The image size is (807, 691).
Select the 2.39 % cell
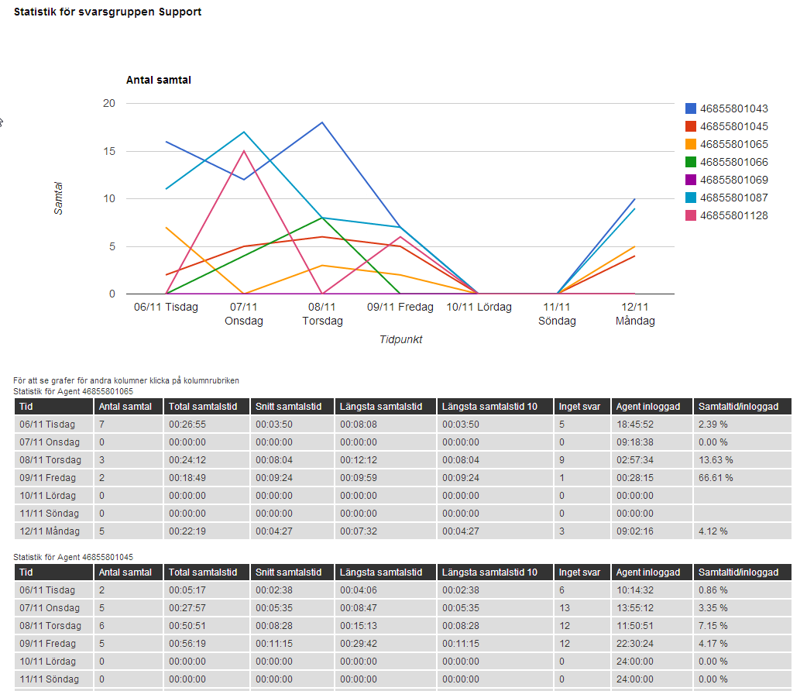(743, 425)
